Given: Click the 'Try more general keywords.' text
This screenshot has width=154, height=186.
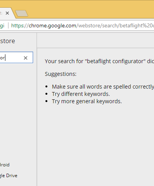Looking at the screenshot, I should [87, 101].
